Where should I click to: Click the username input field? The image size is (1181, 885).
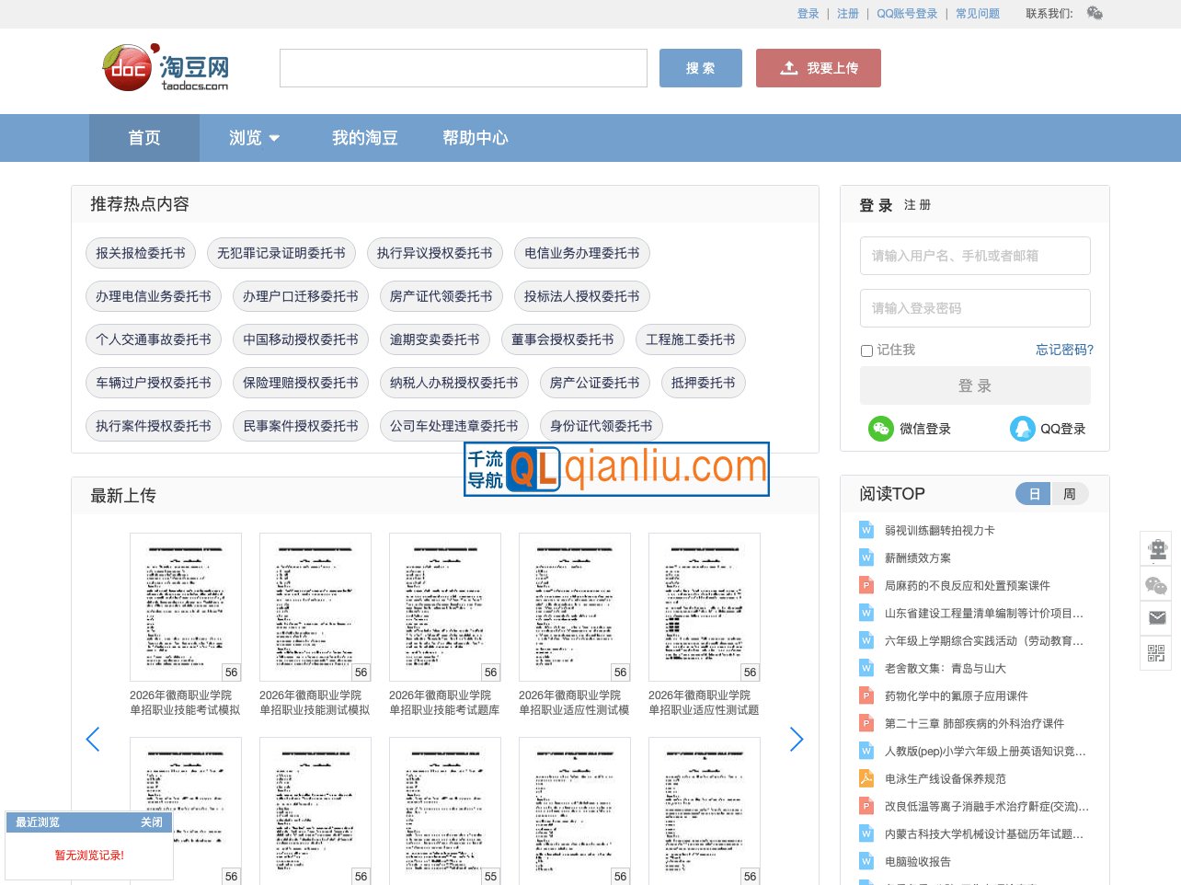coord(975,256)
